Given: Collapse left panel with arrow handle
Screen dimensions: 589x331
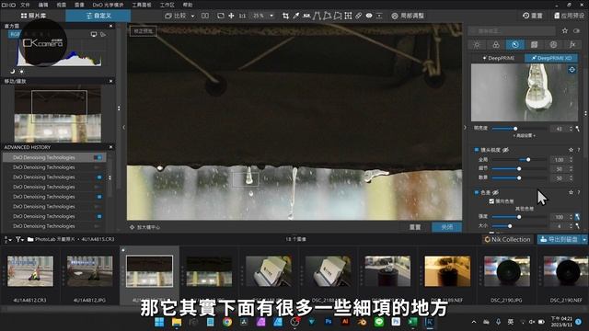Looking at the screenshot, I should click(123, 127).
